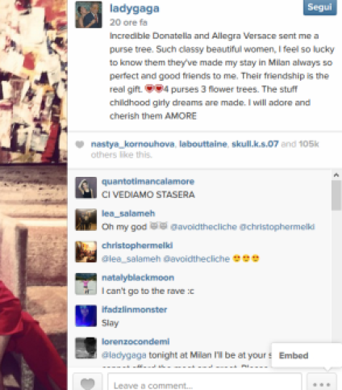Click the Segui follow button
Screen dimensions: 342x390
(x=319, y=7)
